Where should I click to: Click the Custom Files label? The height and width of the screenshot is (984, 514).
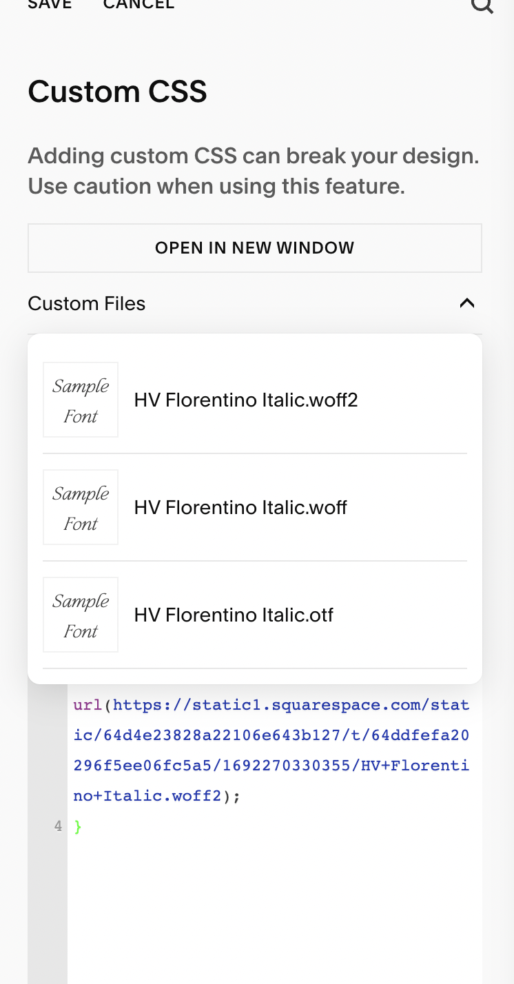pyautogui.click(x=87, y=304)
